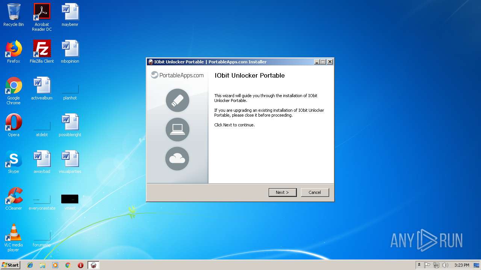
Task: Select VLC media player shortcut
Action: pos(14,238)
